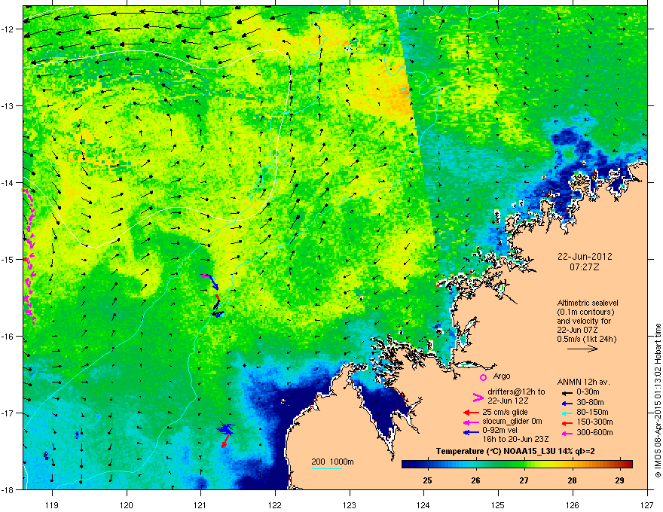This screenshot has width=663, height=512.
Task: Click the 0.5m/s velocity scale arrow
Action: (x=582, y=349)
